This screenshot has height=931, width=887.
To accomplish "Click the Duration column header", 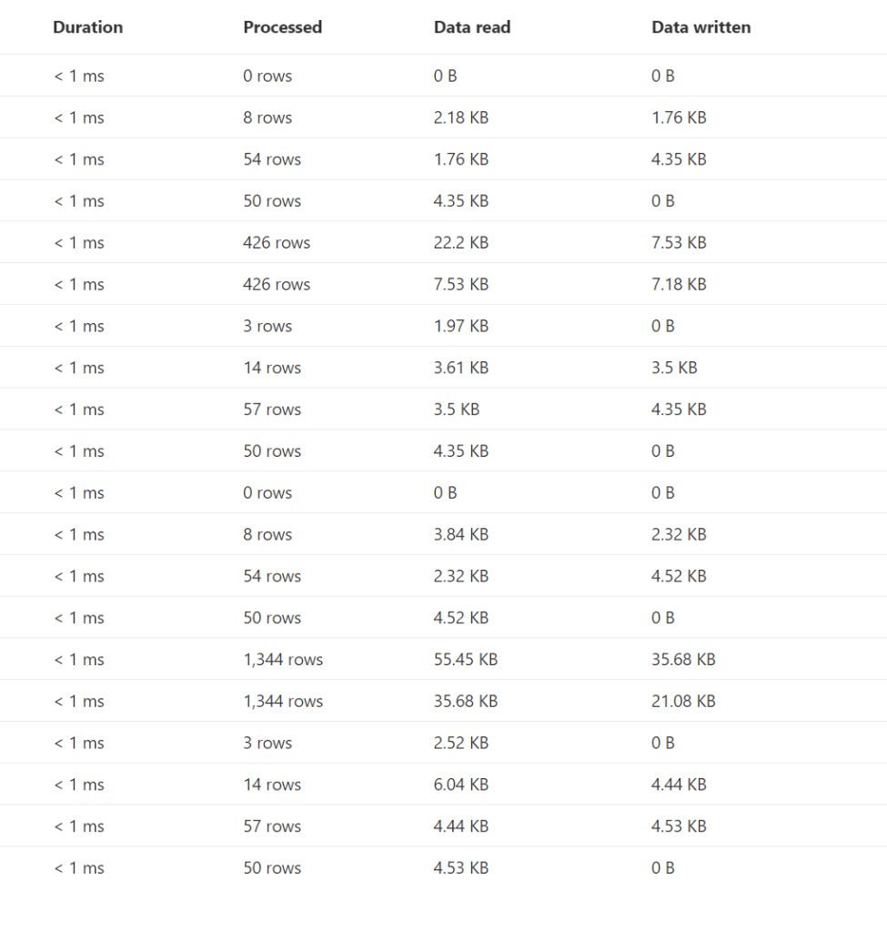I will pyautogui.click(x=87, y=27).
